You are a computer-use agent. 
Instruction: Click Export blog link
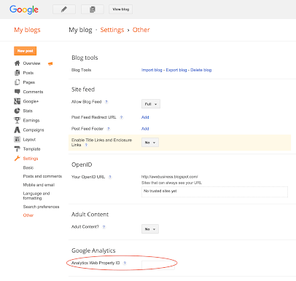[x=176, y=70]
